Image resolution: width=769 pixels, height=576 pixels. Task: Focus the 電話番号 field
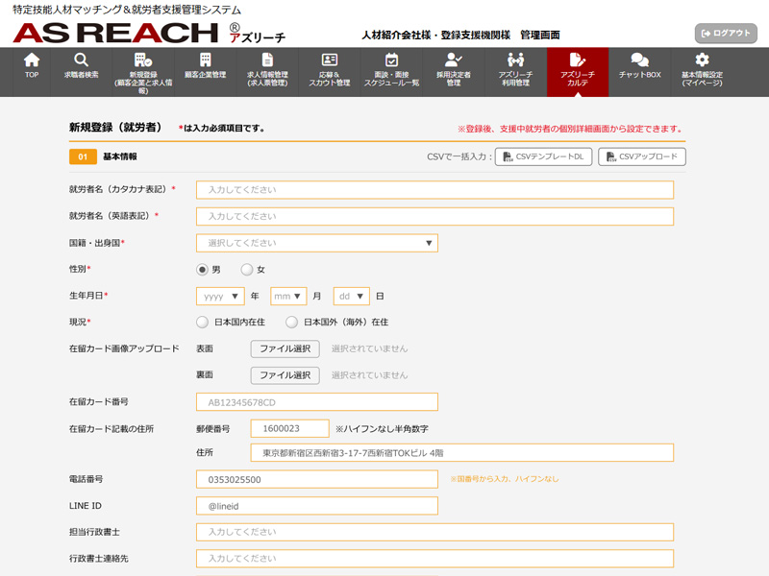(317, 479)
